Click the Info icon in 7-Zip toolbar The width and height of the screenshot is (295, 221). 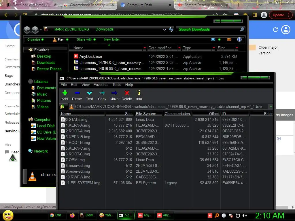tap(139, 95)
